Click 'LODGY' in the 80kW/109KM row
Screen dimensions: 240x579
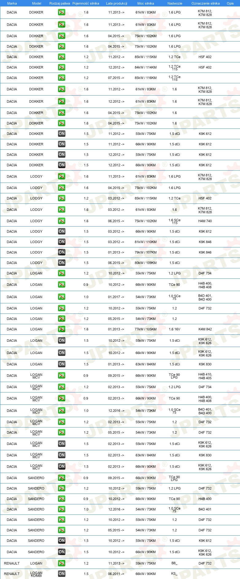[x=36, y=263]
